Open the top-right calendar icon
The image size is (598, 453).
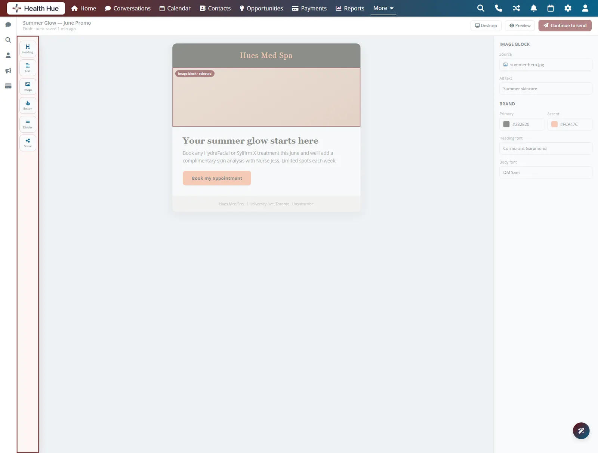pyautogui.click(x=551, y=8)
